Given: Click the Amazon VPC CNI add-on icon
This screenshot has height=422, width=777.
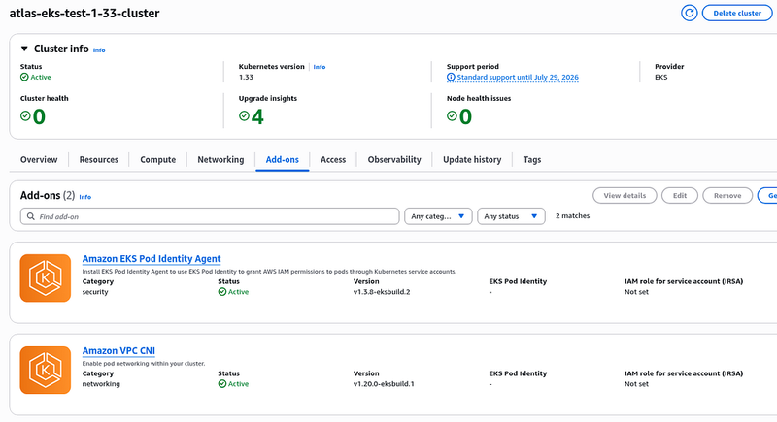Looking at the screenshot, I should (45, 370).
